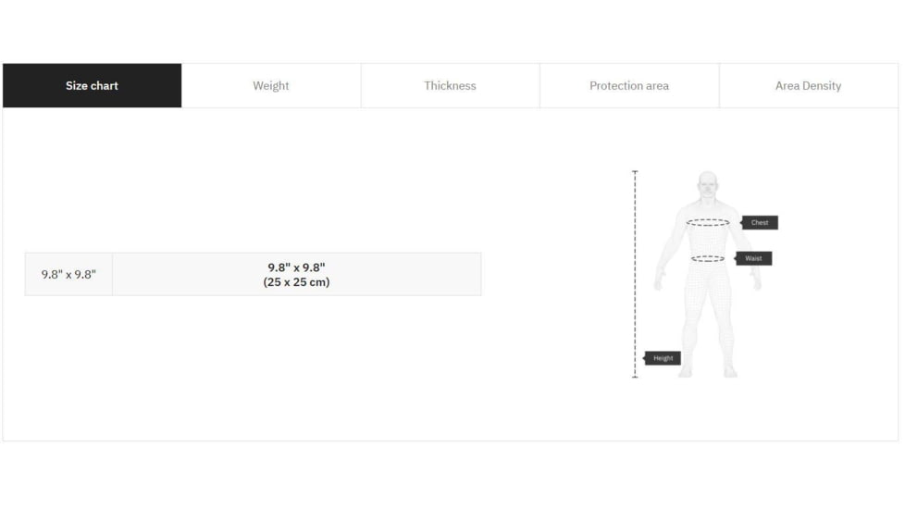Viewport: 905px width, 509px height.
Task: Click the legs of the body figure
Action: click(708, 319)
